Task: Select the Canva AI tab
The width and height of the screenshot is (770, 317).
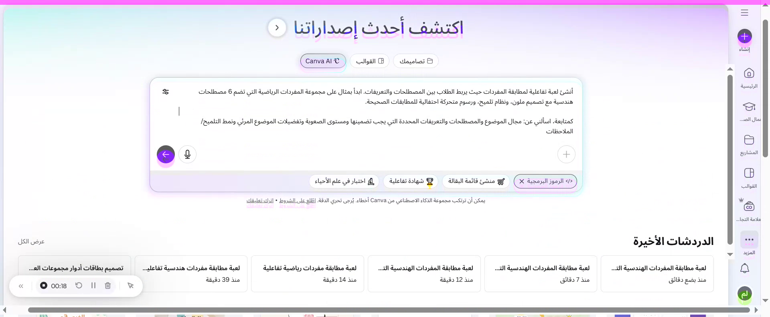Action: point(323,61)
